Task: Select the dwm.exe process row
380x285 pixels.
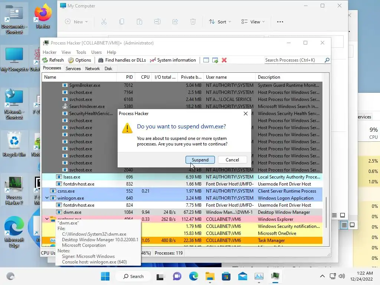Action: pos(182,212)
